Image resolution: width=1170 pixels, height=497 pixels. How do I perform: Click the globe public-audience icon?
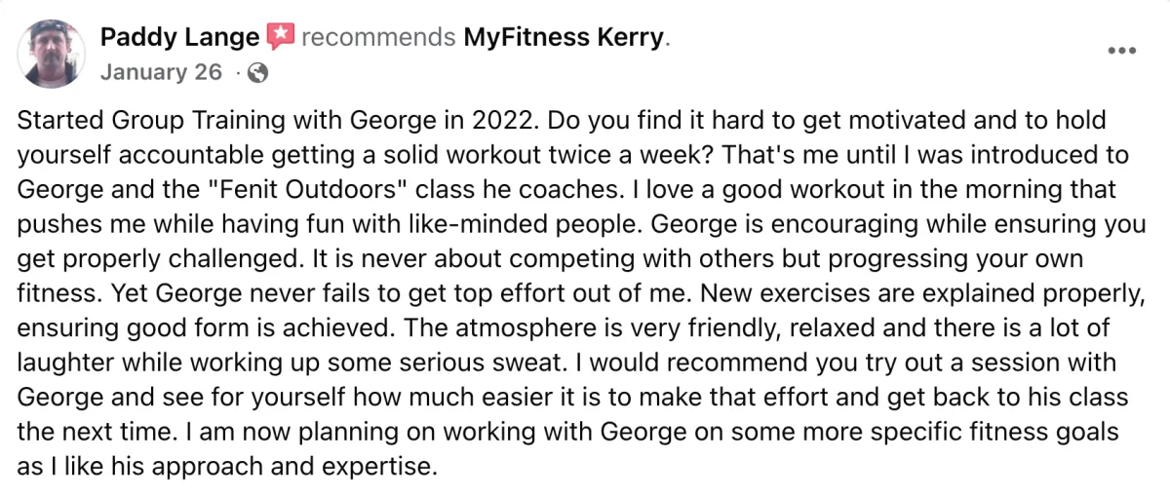258,72
